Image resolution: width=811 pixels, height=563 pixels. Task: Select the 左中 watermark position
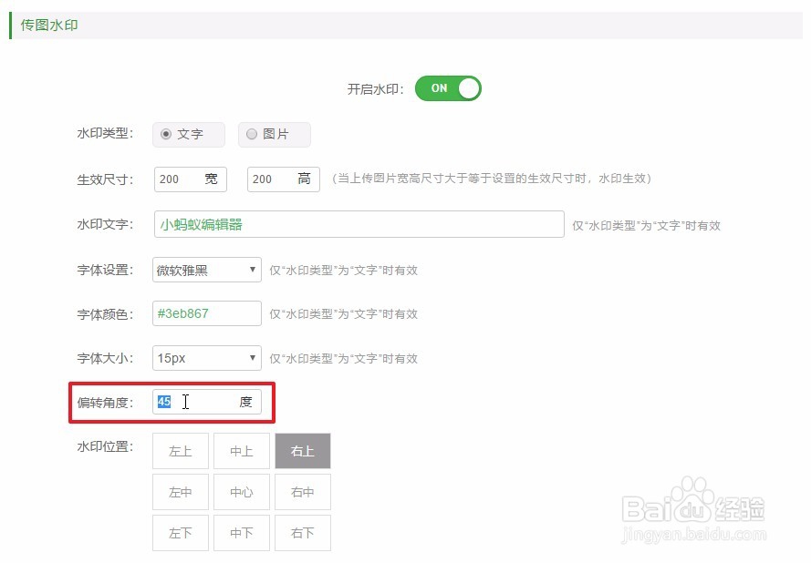pyautogui.click(x=180, y=491)
